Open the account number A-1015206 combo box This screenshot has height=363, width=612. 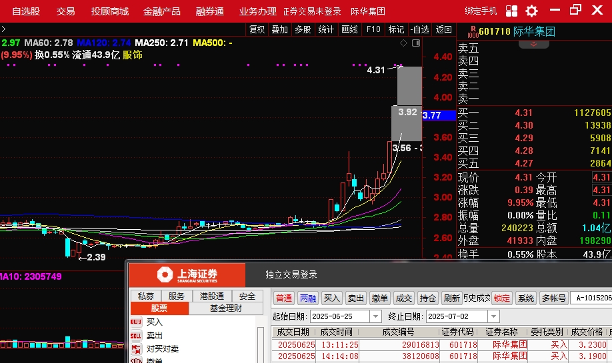(x=591, y=298)
